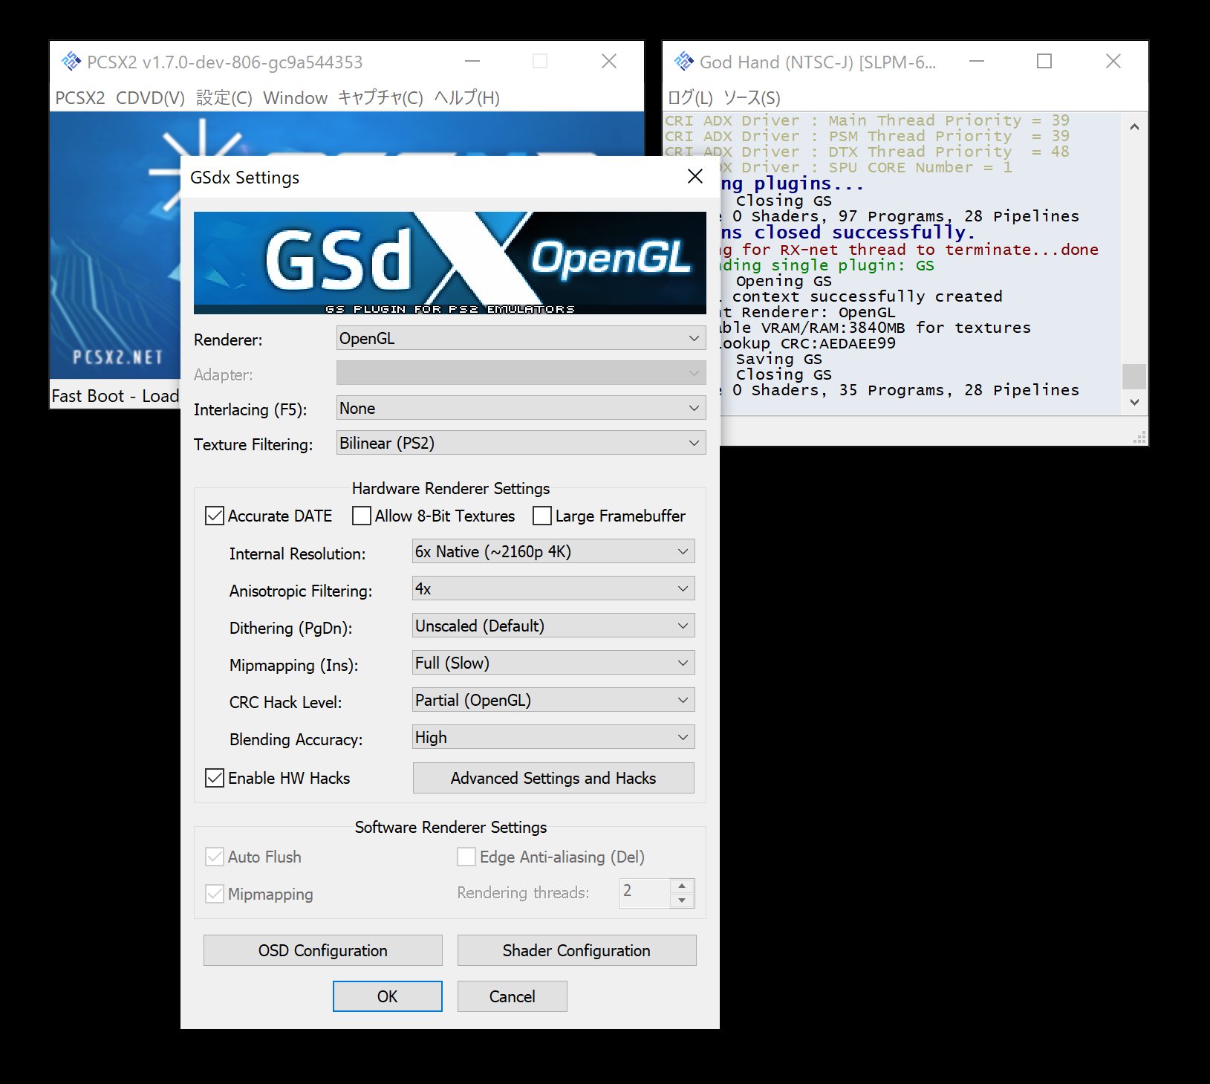This screenshot has width=1210, height=1084.
Task: Open the 設定(C) menu
Action: coord(224,98)
